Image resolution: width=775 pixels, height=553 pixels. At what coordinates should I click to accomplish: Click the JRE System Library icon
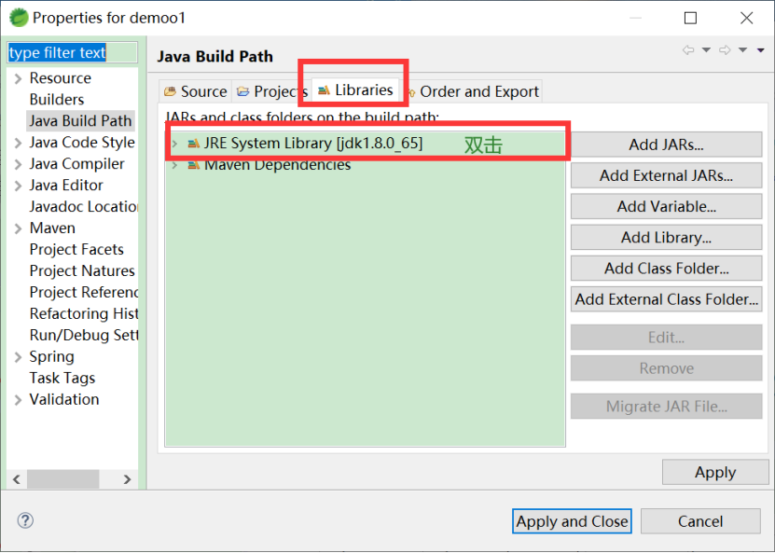pos(194,144)
